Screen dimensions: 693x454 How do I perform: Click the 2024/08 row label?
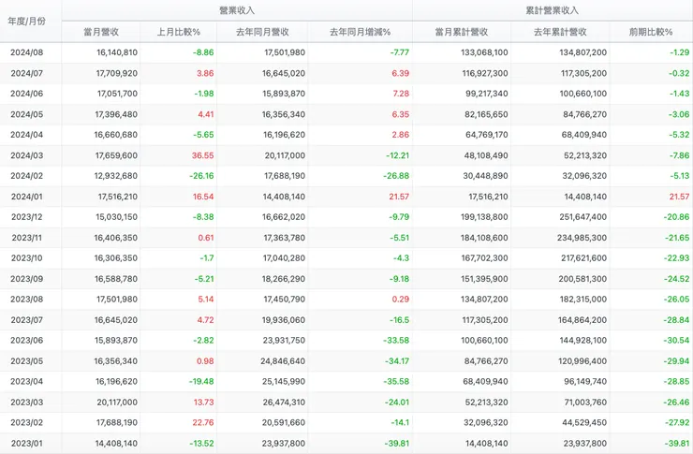27,52
